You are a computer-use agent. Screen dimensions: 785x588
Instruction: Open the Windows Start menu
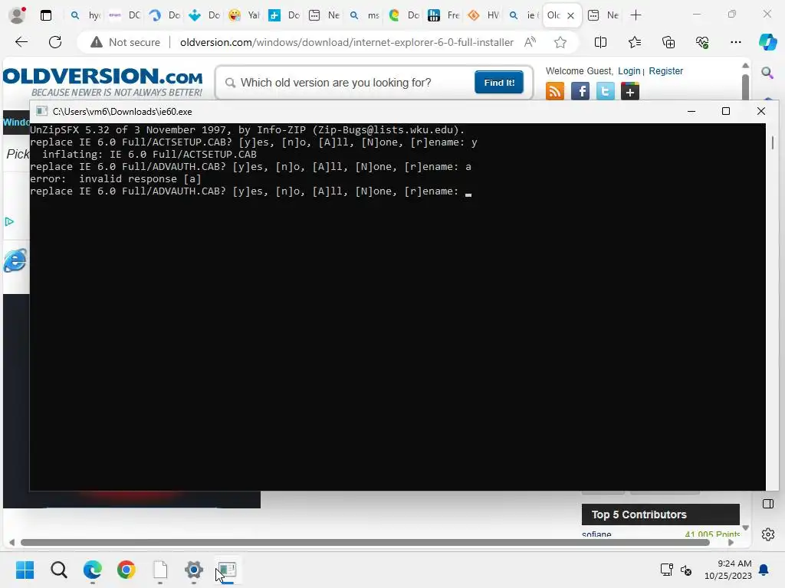(x=25, y=570)
